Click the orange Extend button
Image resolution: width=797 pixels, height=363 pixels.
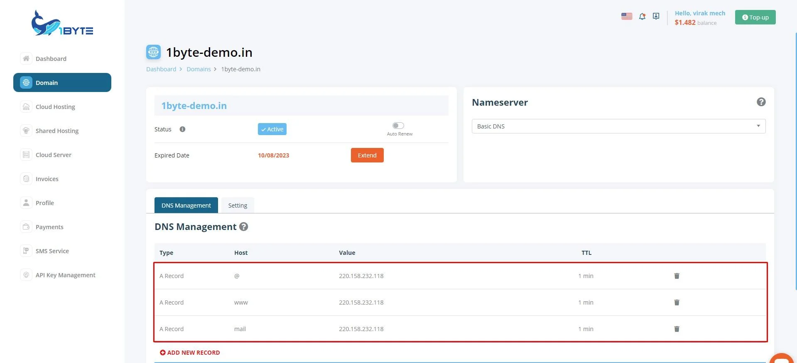[367, 155]
